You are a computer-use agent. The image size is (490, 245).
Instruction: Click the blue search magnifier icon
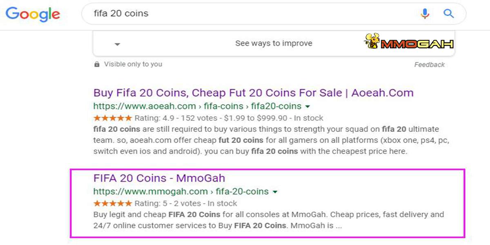click(x=449, y=13)
